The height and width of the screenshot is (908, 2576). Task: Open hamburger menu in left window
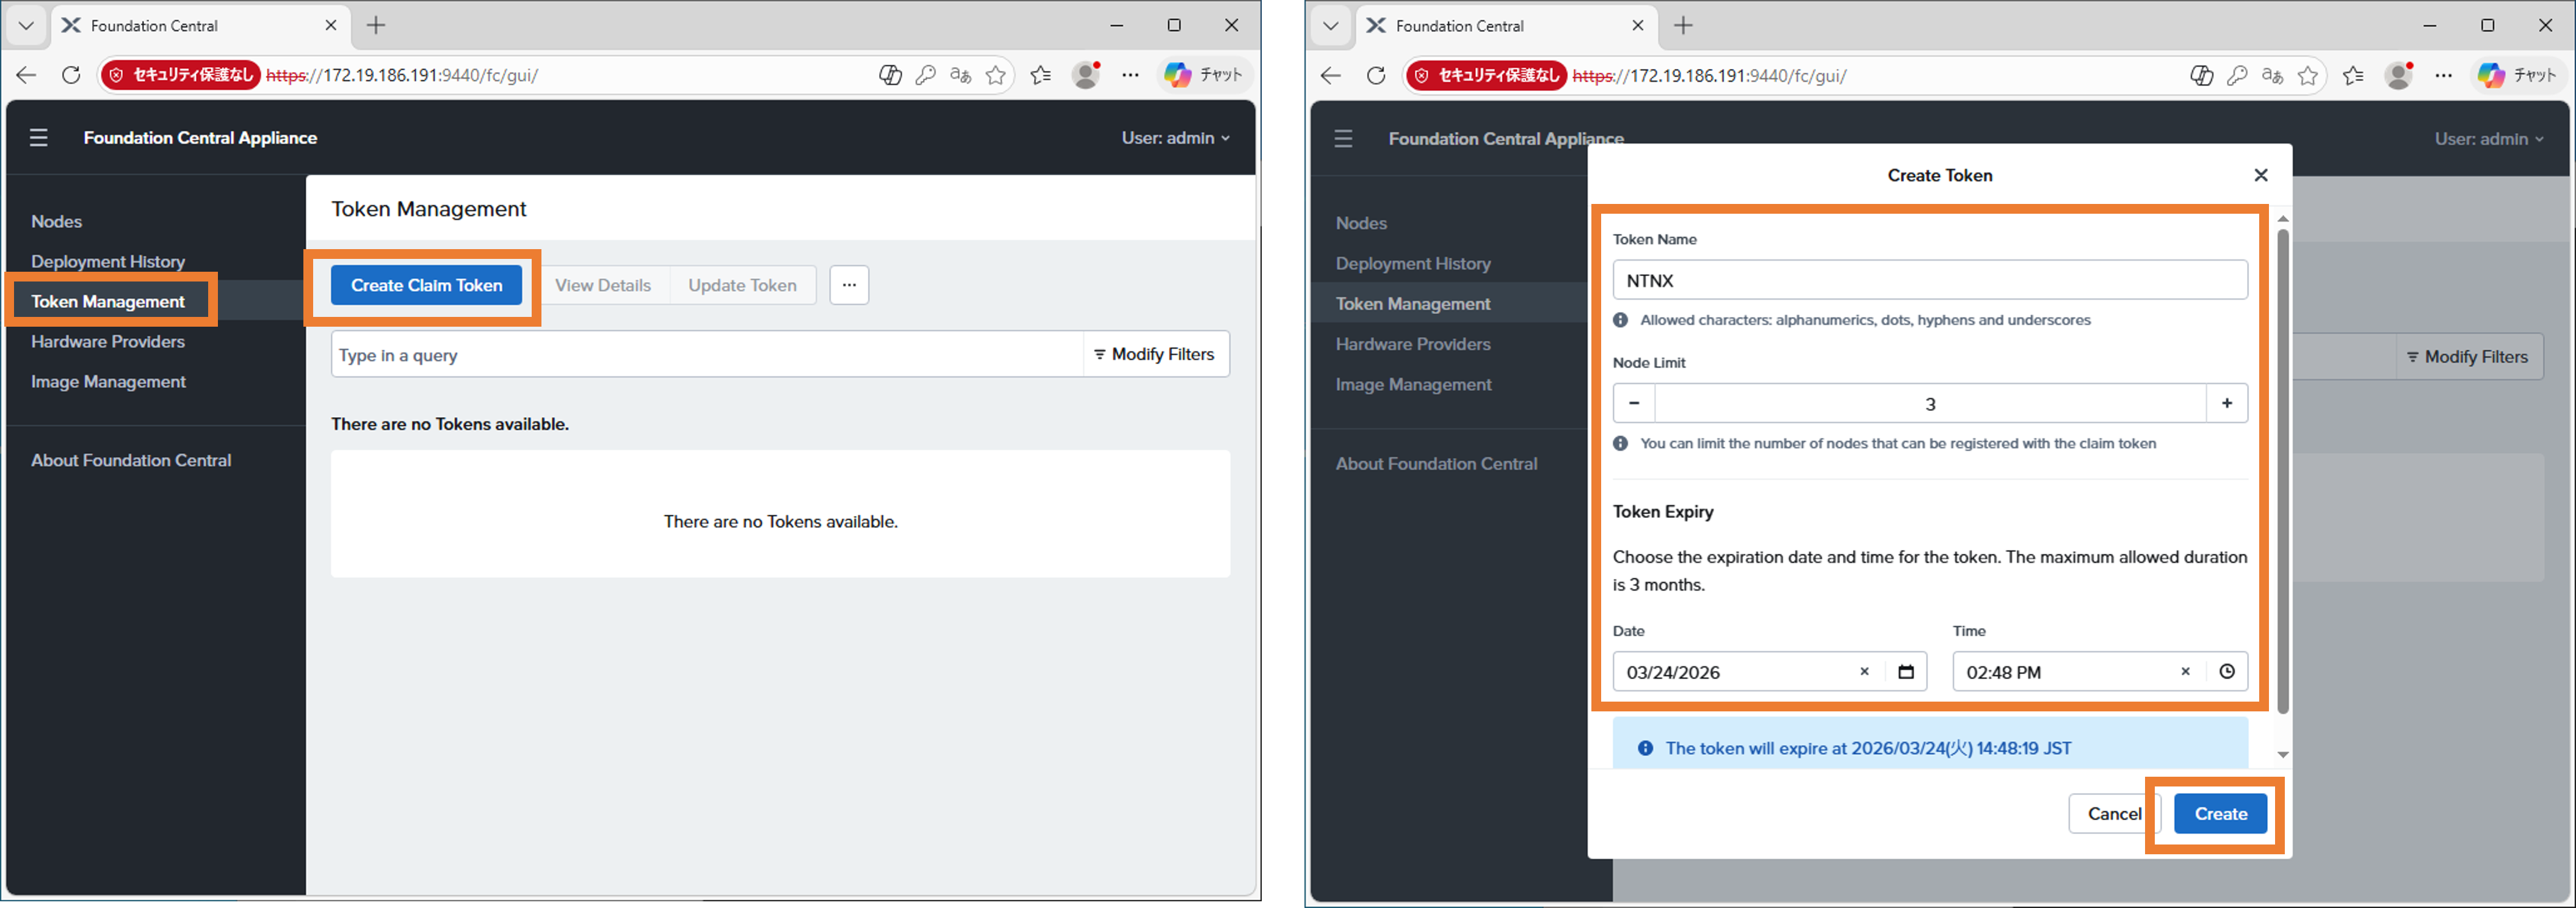pos(39,138)
